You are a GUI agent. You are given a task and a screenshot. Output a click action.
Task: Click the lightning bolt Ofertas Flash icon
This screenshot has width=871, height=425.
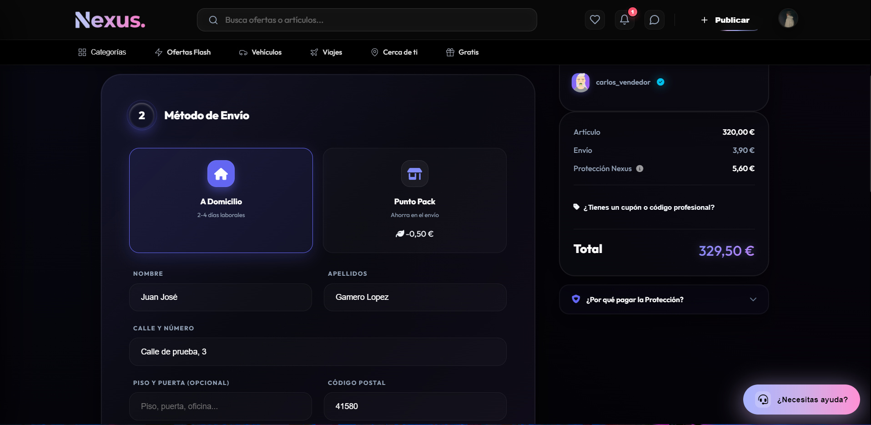click(159, 52)
